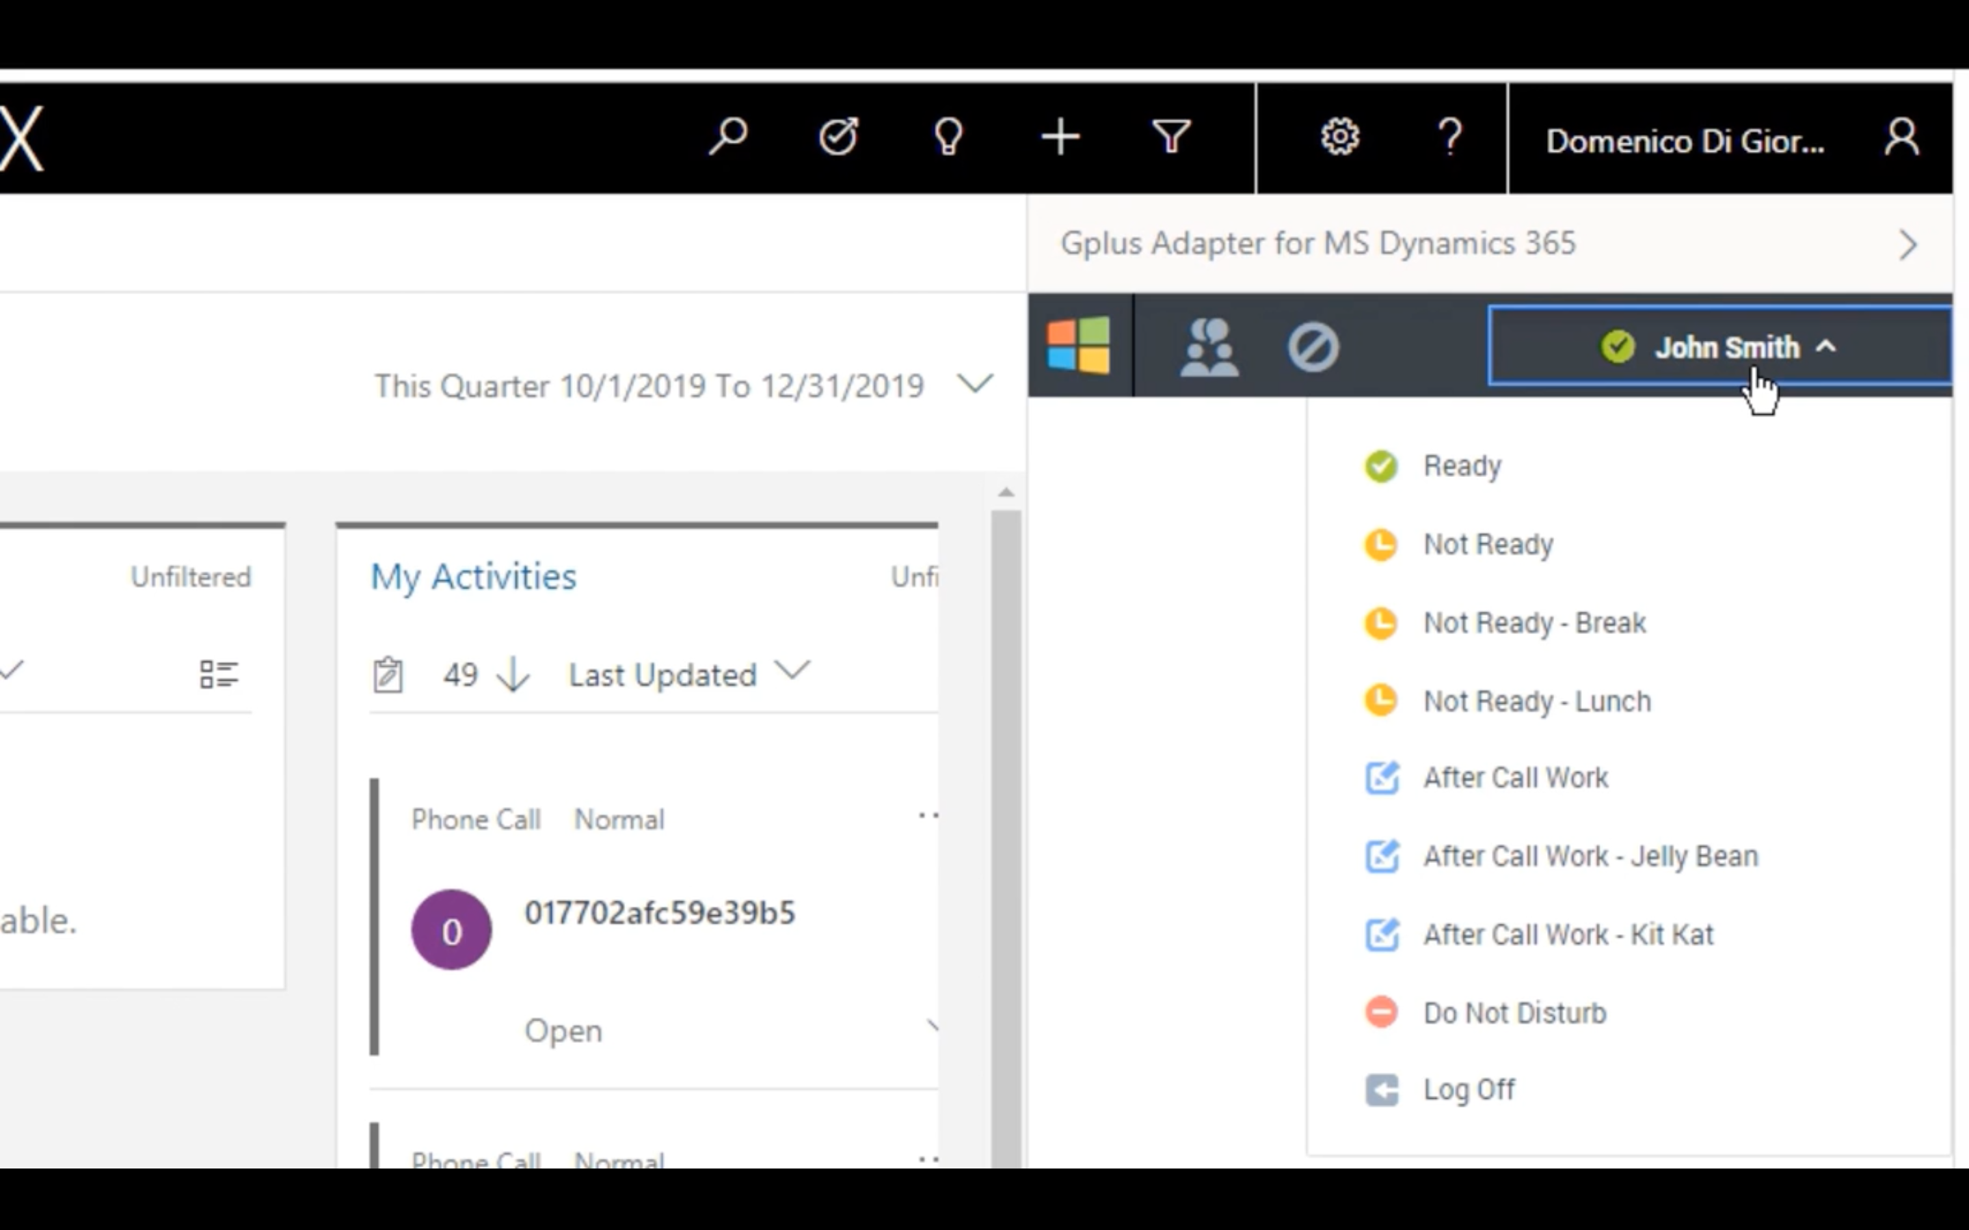The height and width of the screenshot is (1230, 1969).
Task: Open the team communicator people icon
Action: point(1209,347)
